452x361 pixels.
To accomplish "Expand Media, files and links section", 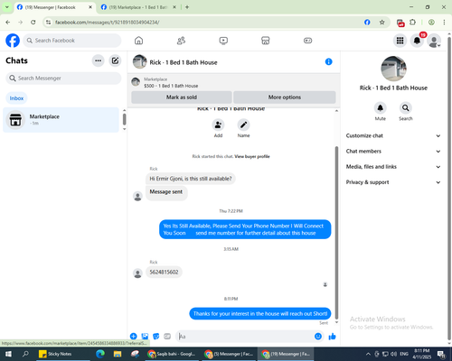I will (393, 167).
